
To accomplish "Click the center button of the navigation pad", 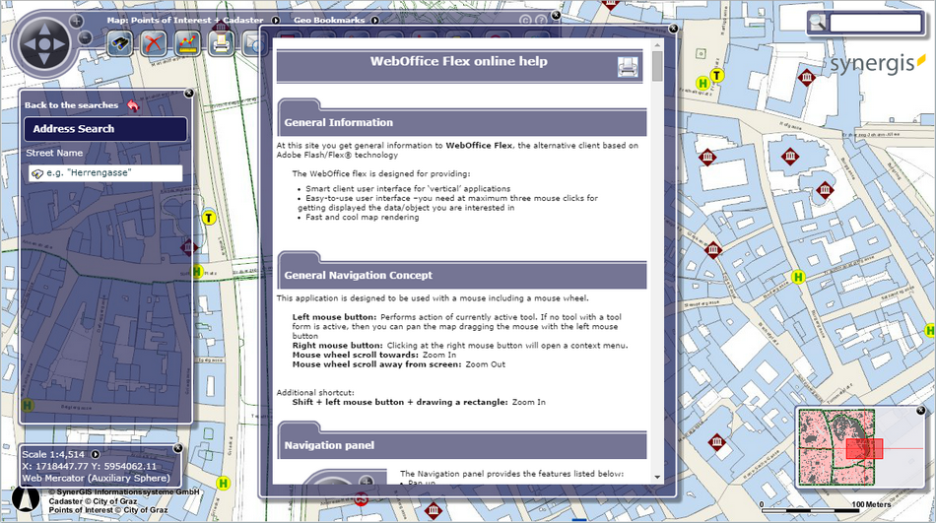I will [44, 44].
